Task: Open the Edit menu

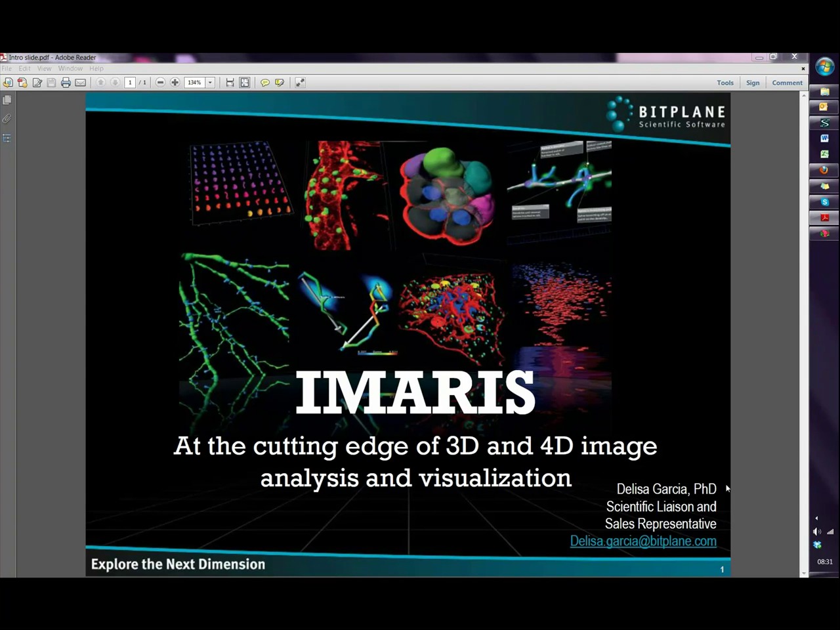Action: point(24,68)
